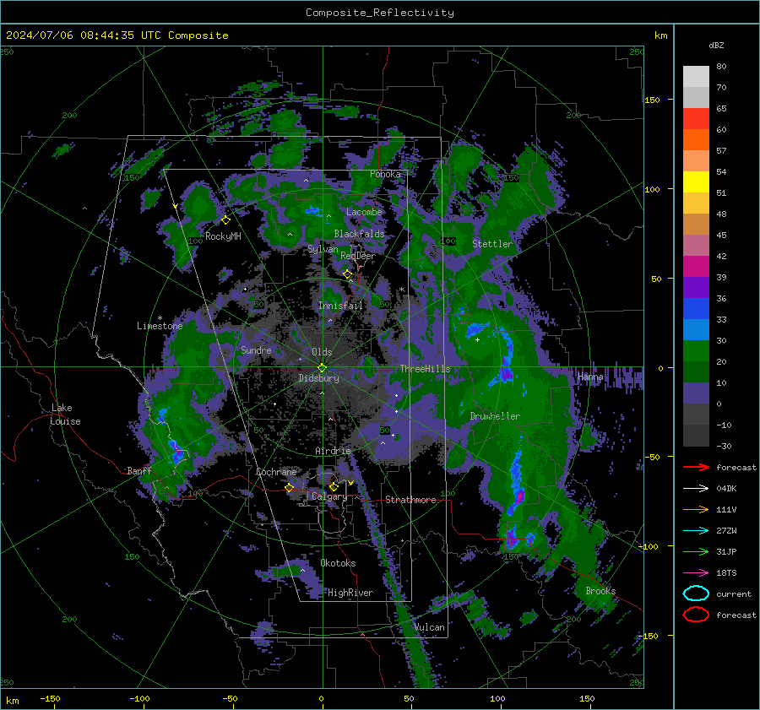Click the yellow diamond marker beside RockyMH

(225, 220)
